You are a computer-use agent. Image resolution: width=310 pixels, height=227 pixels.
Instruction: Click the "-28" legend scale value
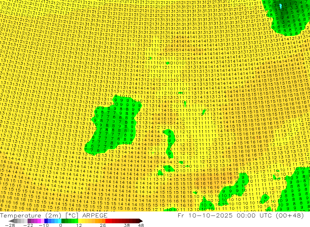point(10,225)
